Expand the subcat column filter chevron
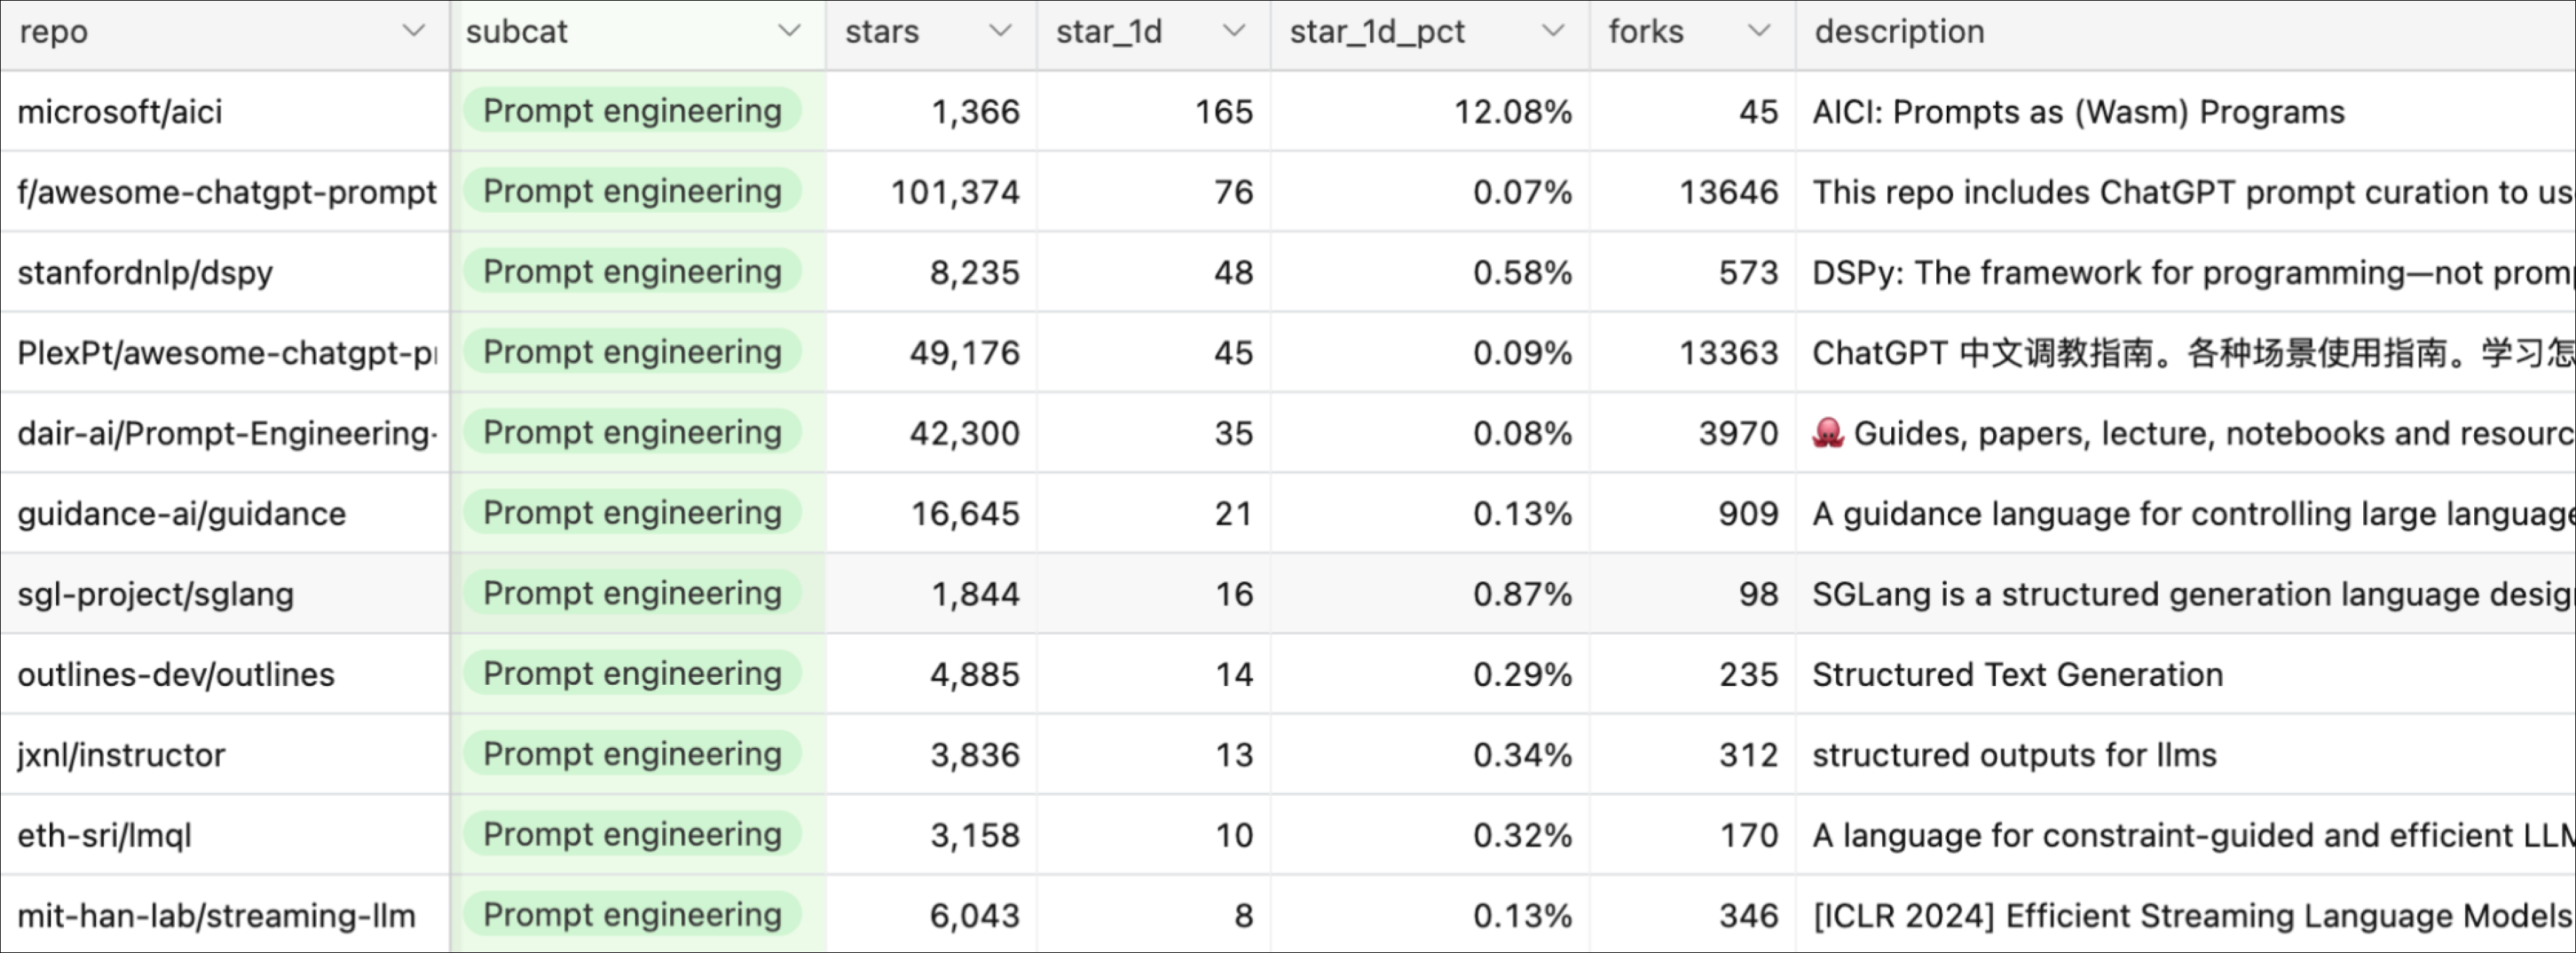Viewport: 2576px width, 953px height. pos(789,31)
